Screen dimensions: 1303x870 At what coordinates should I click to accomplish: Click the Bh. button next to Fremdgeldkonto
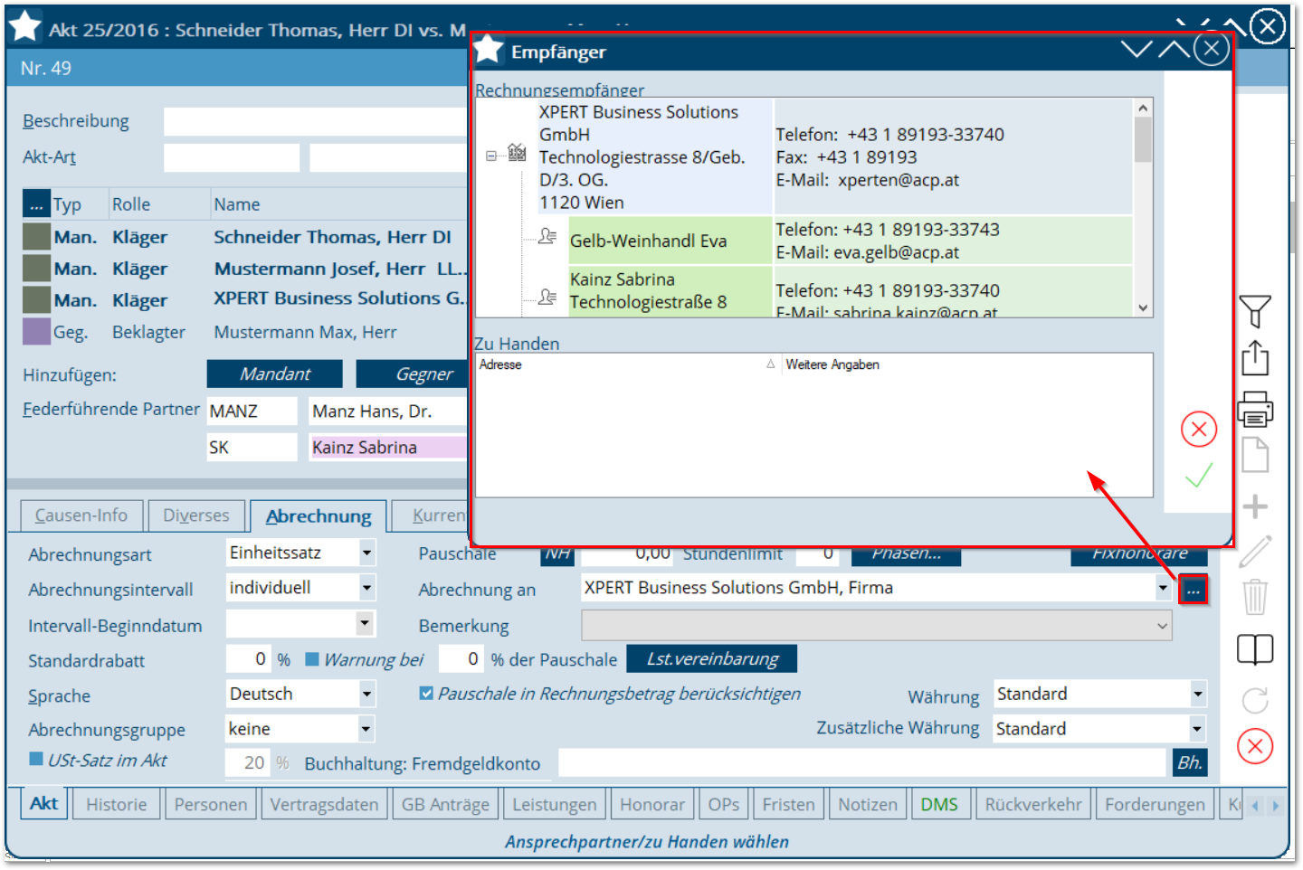point(1190,762)
